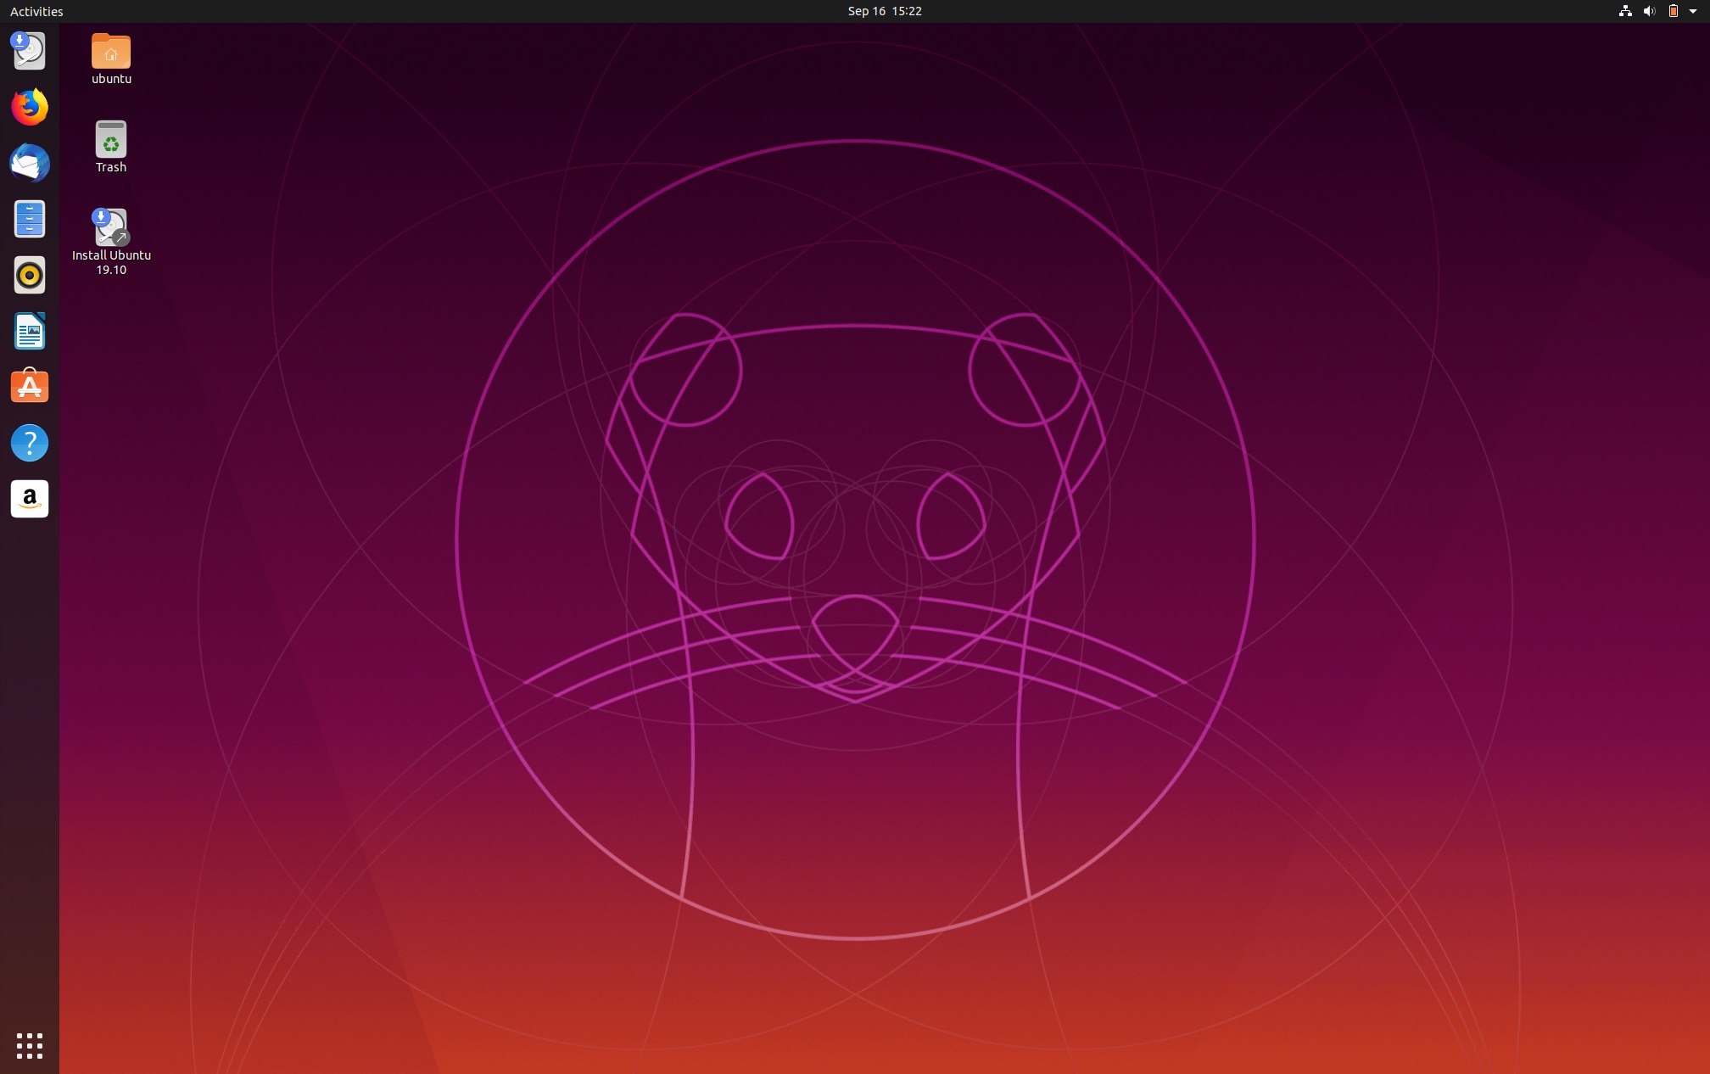This screenshot has height=1074, width=1710.
Task: Click the volume icon in top bar
Action: pyautogui.click(x=1650, y=11)
